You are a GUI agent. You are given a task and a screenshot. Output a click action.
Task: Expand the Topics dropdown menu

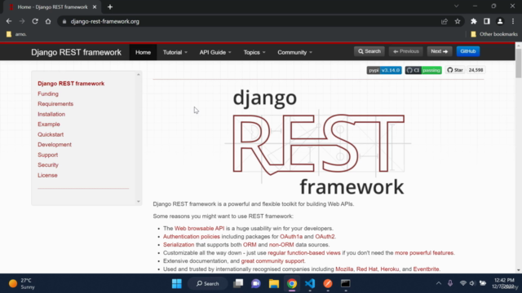click(x=254, y=52)
